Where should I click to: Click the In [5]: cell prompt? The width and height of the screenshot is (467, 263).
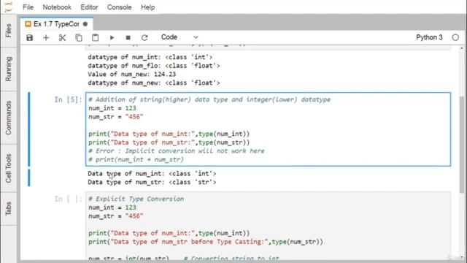tap(68, 99)
